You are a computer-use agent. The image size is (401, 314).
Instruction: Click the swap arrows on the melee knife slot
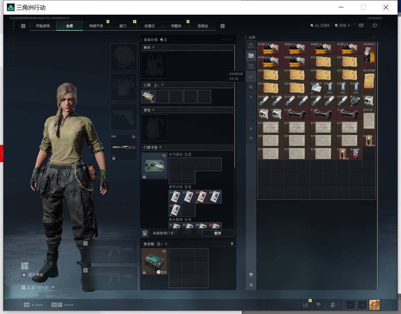134,137
